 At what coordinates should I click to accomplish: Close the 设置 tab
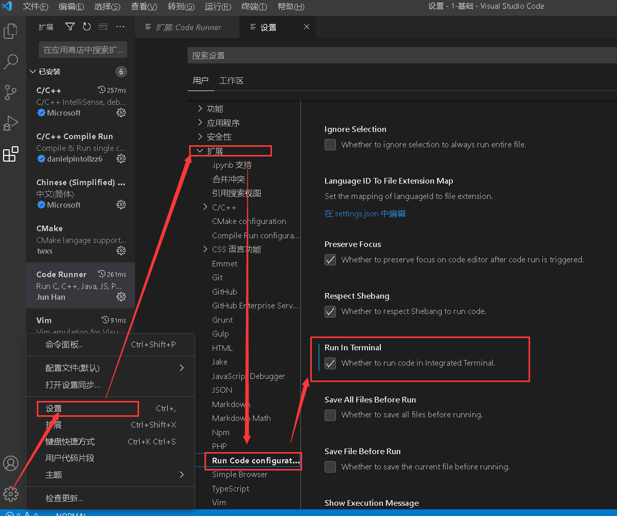[x=307, y=27]
